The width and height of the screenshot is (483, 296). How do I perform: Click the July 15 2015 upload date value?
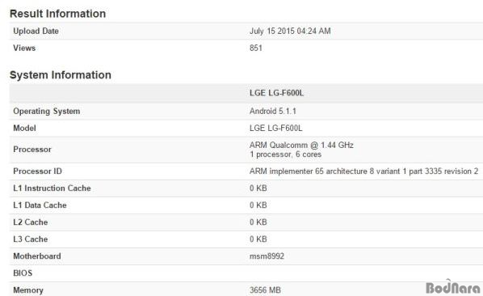(x=290, y=31)
